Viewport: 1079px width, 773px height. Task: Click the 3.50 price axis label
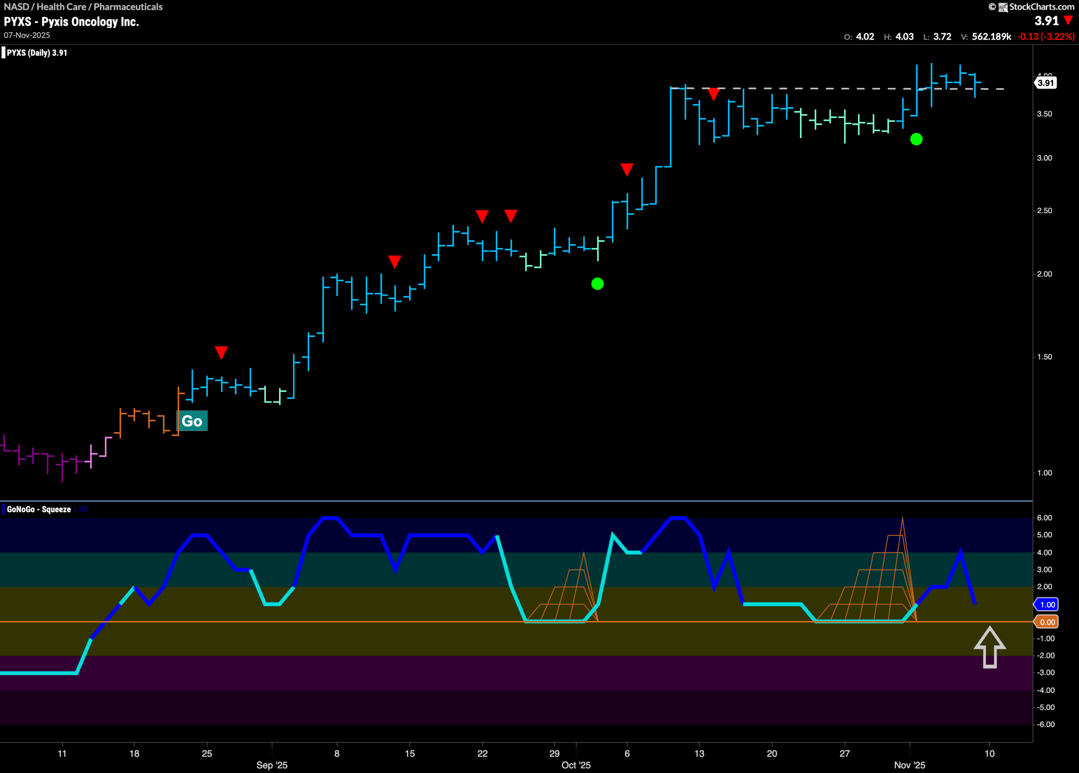[x=1045, y=114]
